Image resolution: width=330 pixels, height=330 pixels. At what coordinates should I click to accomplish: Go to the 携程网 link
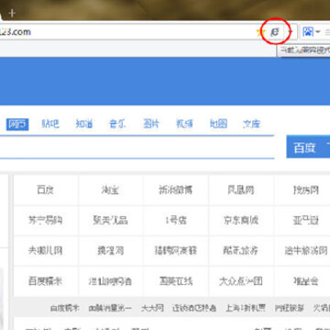click(x=110, y=250)
